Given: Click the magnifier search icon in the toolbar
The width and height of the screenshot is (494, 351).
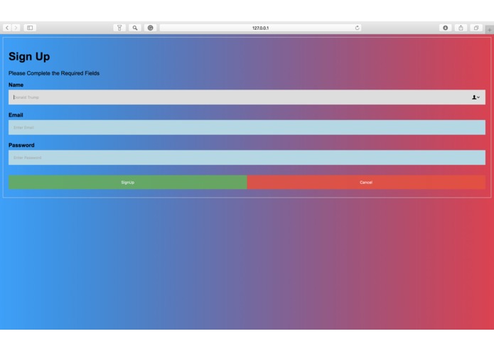Looking at the screenshot, I should click(135, 28).
